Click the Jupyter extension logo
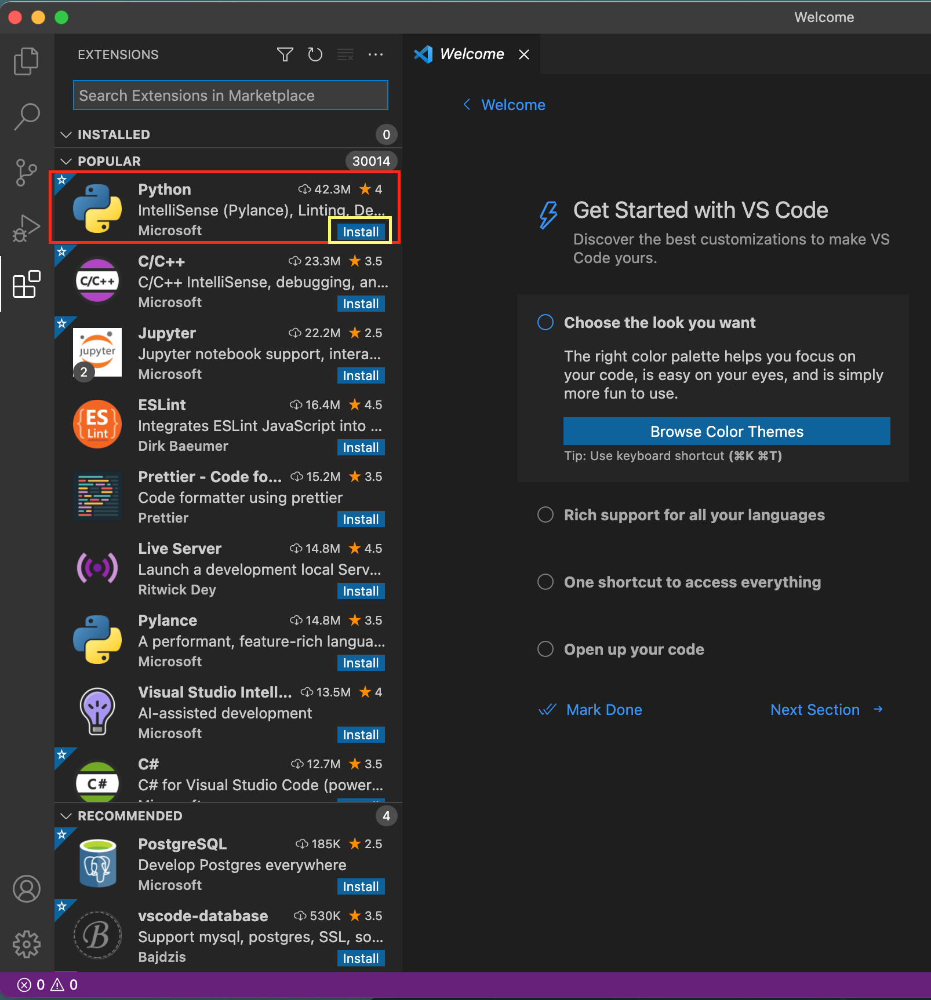 (x=97, y=352)
